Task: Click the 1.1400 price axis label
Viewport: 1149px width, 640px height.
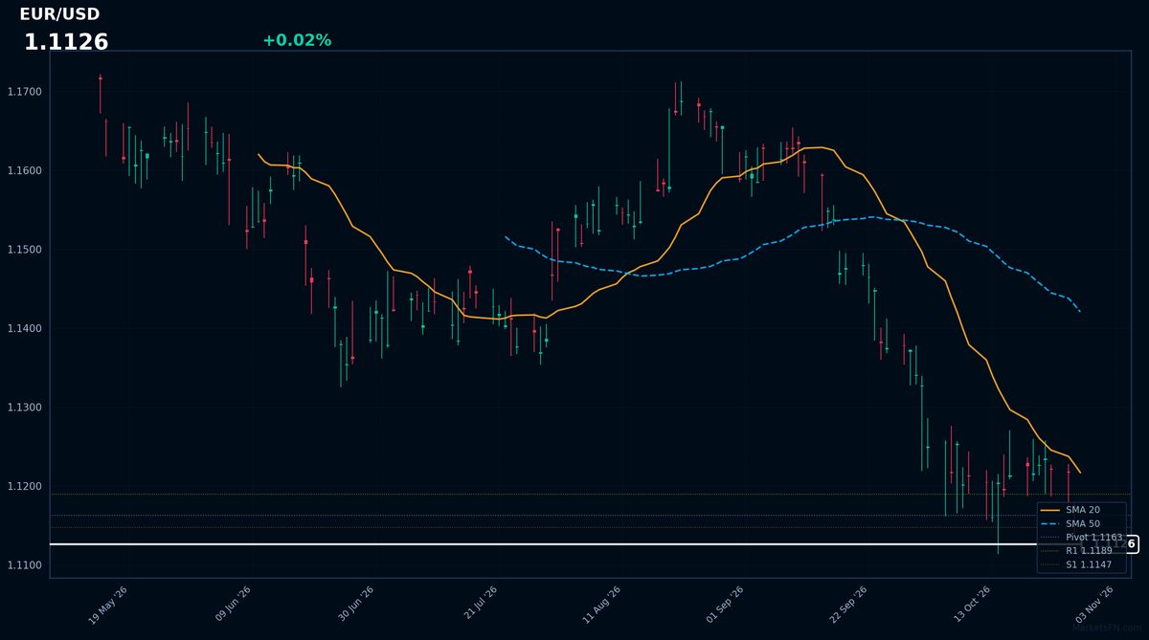Action: click(x=24, y=329)
